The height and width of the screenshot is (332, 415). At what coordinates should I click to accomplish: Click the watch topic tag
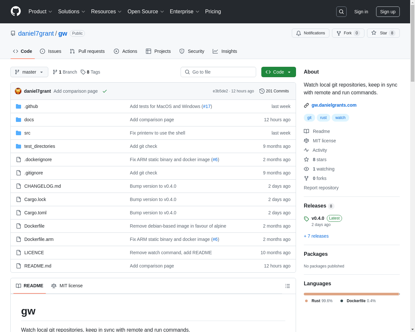click(340, 118)
